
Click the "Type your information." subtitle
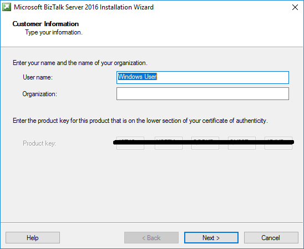pos(54,32)
